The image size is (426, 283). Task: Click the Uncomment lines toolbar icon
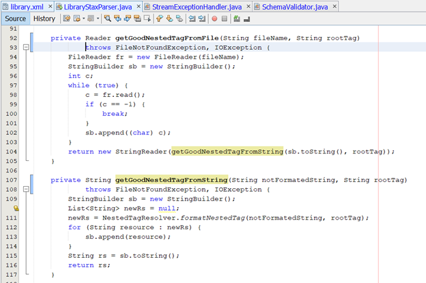[x=246, y=19]
